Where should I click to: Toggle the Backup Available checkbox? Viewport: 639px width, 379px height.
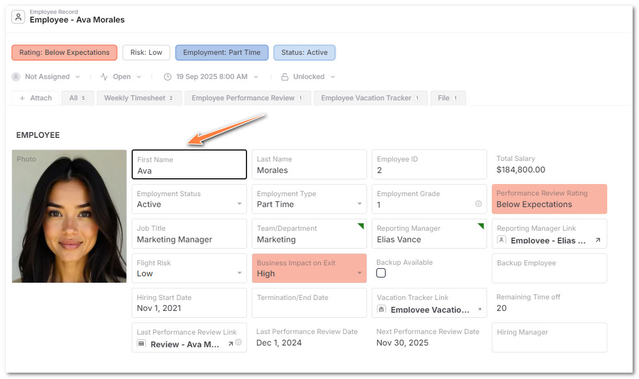coord(381,273)
